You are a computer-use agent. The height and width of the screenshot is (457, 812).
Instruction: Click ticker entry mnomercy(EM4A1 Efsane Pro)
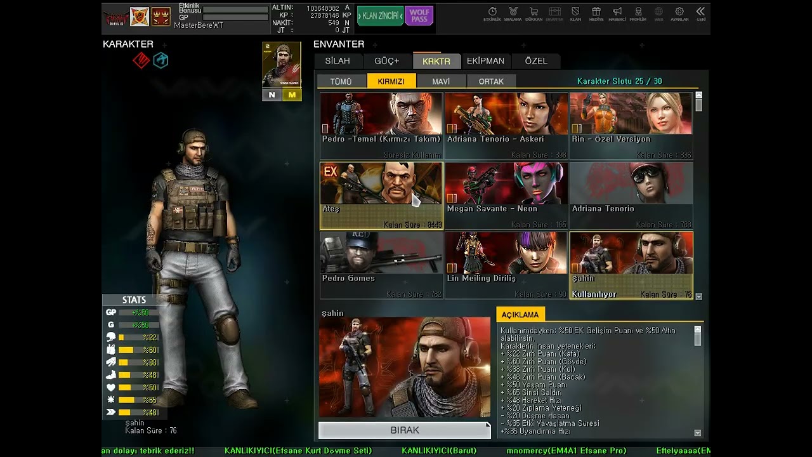(x=566, y=451)
